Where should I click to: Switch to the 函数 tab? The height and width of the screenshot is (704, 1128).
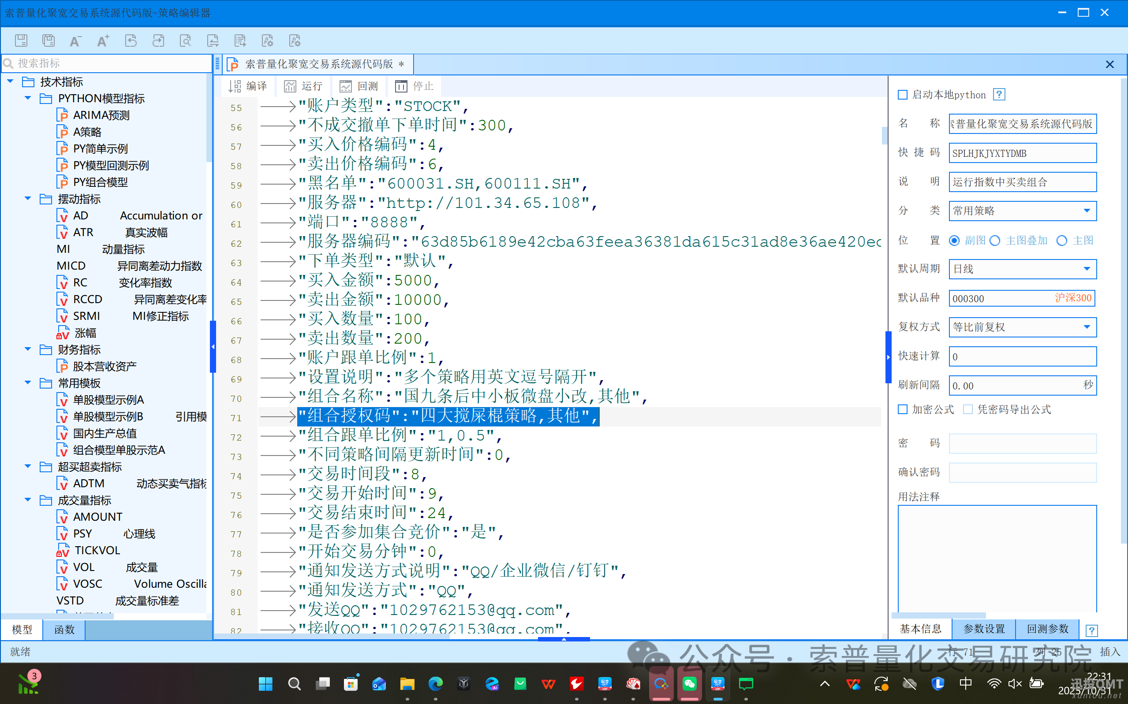pos(64,630)
